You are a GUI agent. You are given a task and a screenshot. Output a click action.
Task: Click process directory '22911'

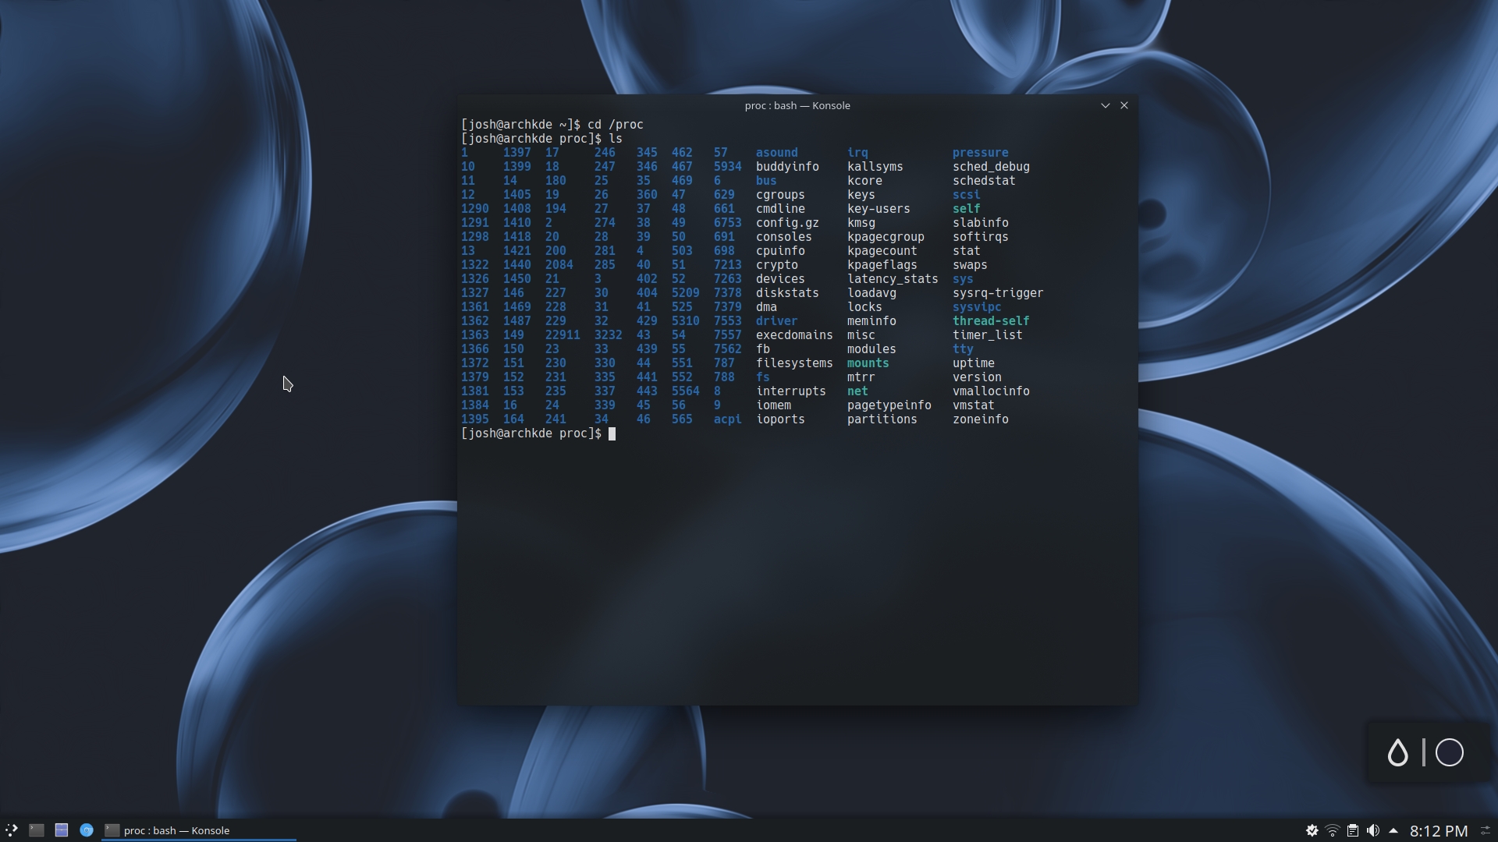[562, 335]
